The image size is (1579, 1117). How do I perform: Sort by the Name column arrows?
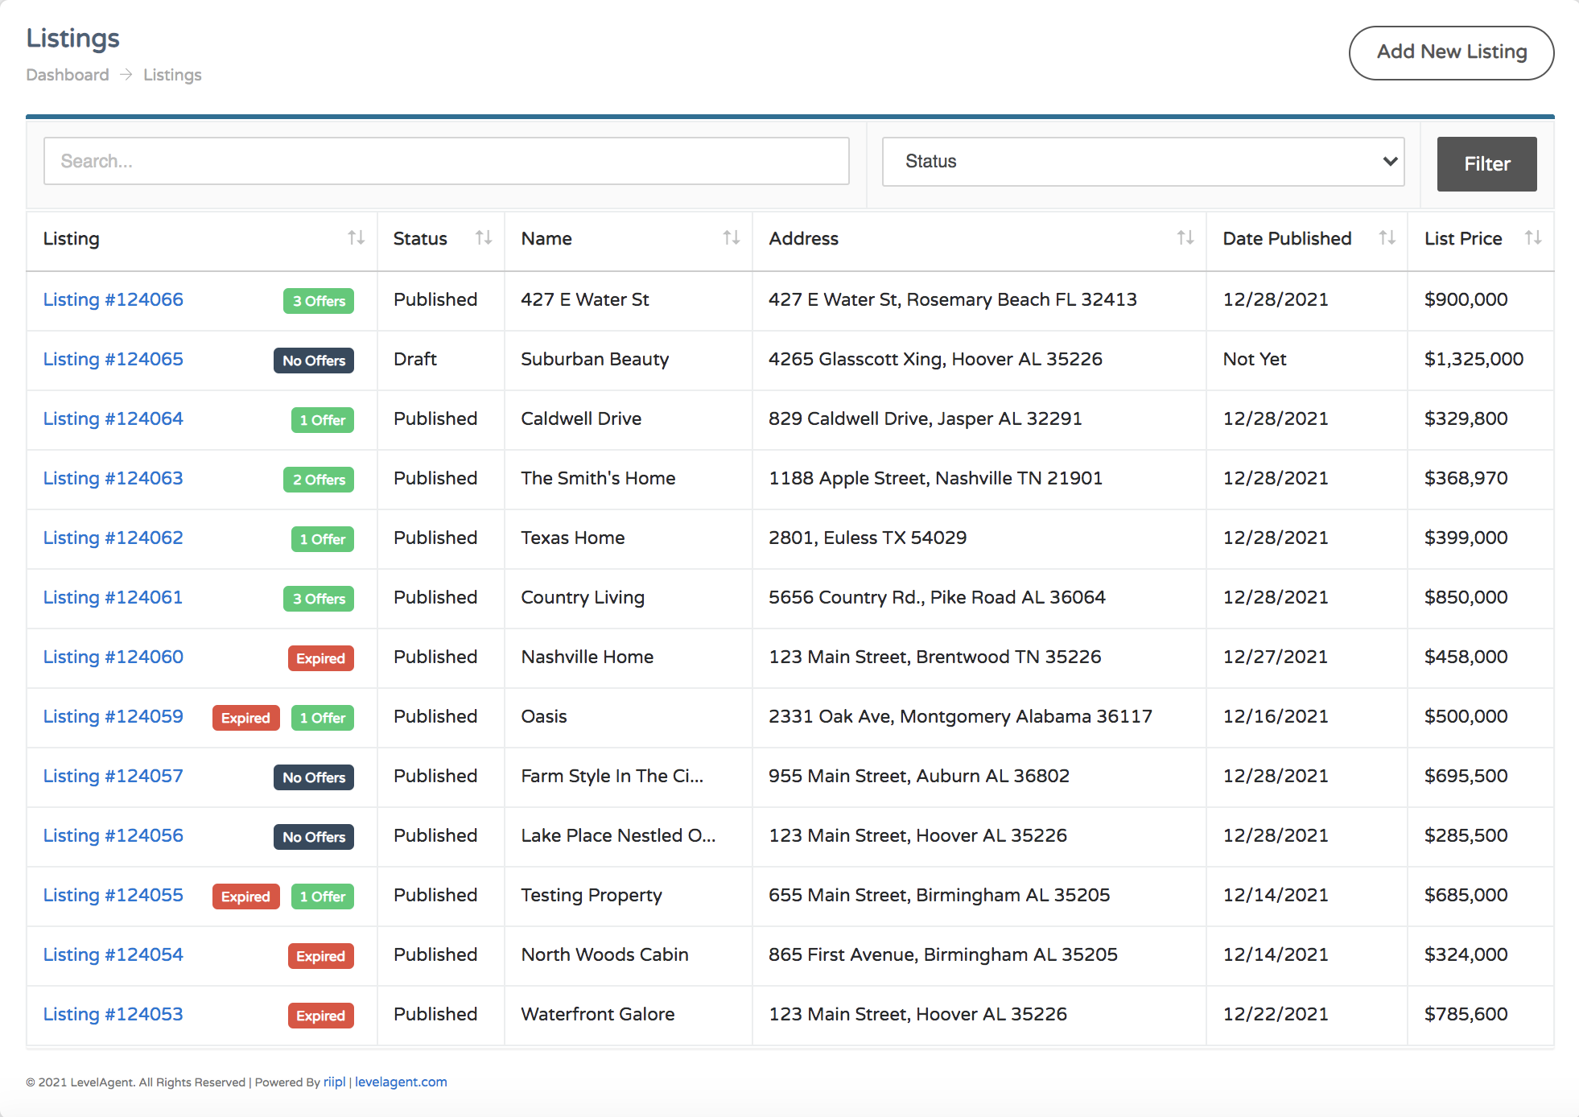point(731,238)
